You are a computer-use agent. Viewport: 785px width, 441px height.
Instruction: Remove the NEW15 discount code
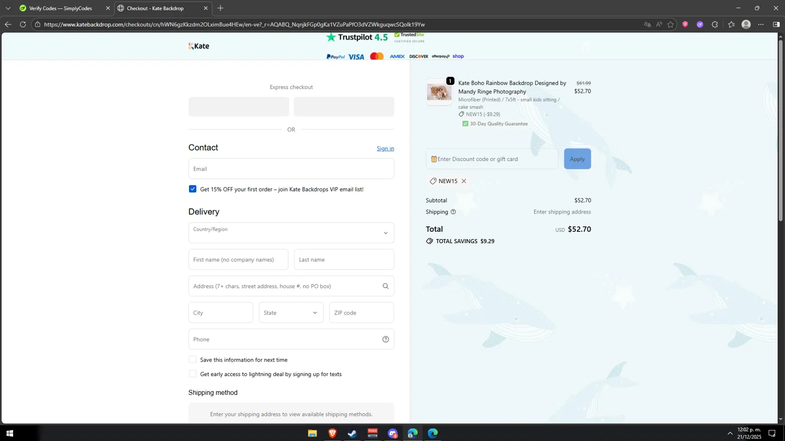tap(464, 181)
